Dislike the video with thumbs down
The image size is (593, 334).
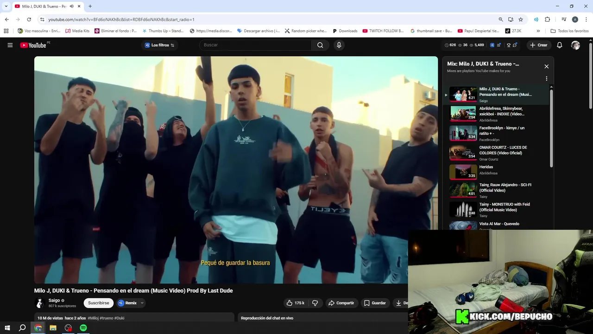coord(315,303)
